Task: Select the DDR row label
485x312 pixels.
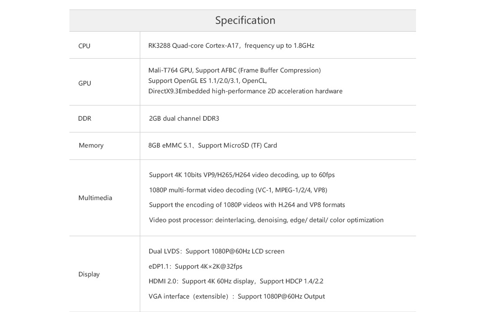Action: click(85, 118)
